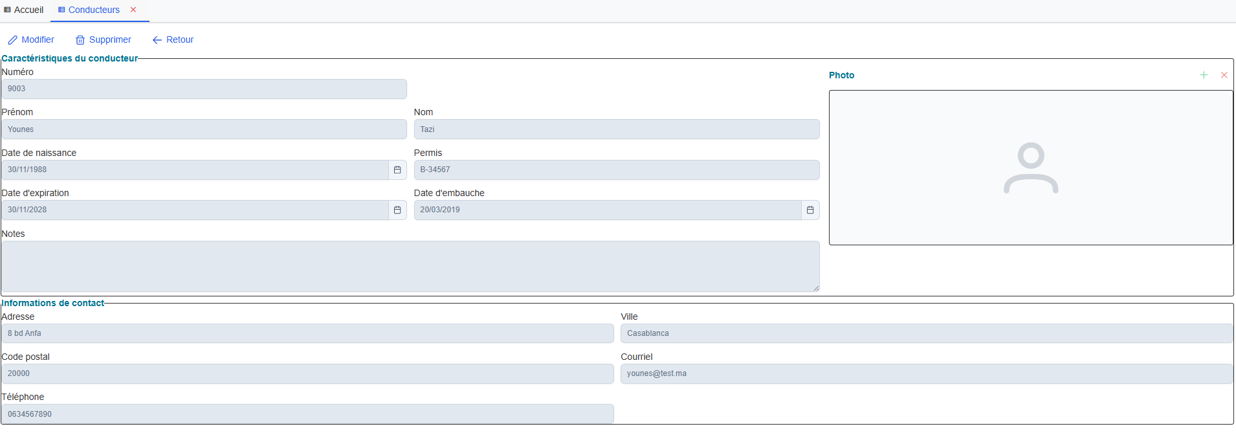The height and width of the screenshot is (444, 1236).
Task: Close the Conducteurs tab
Action: tap(133, 10)
